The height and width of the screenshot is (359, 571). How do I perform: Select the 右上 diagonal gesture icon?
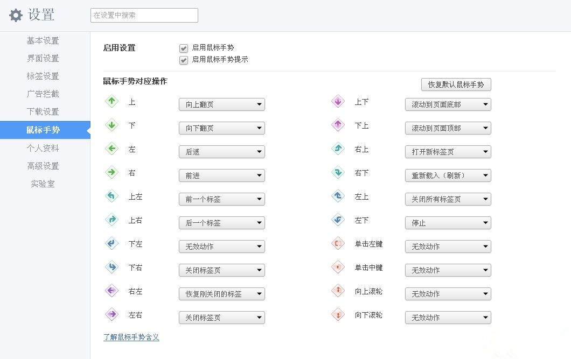pyautogui.click(x=337, y=149)
